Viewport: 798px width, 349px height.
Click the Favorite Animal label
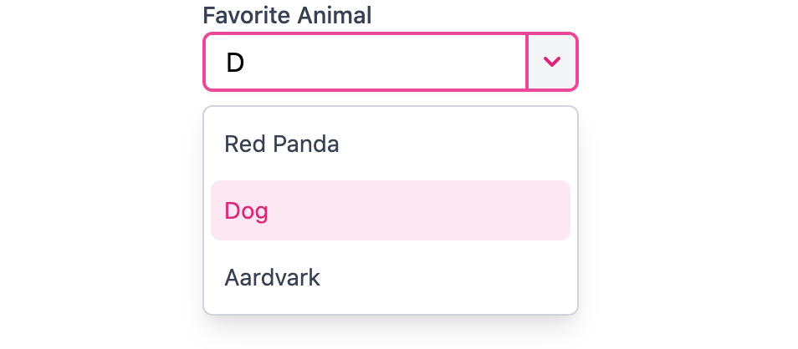[x=287, y=15]
